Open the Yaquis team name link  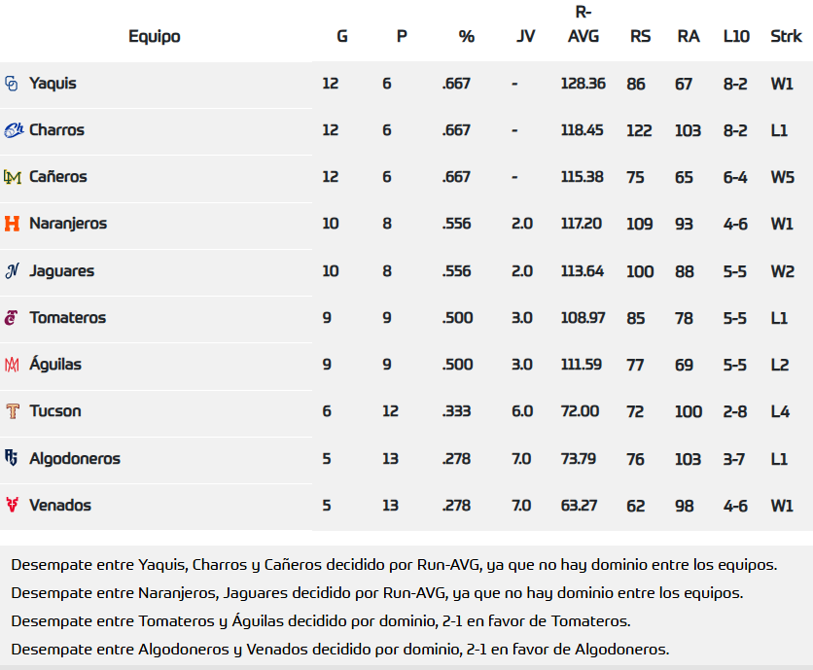tap(53, 84)
